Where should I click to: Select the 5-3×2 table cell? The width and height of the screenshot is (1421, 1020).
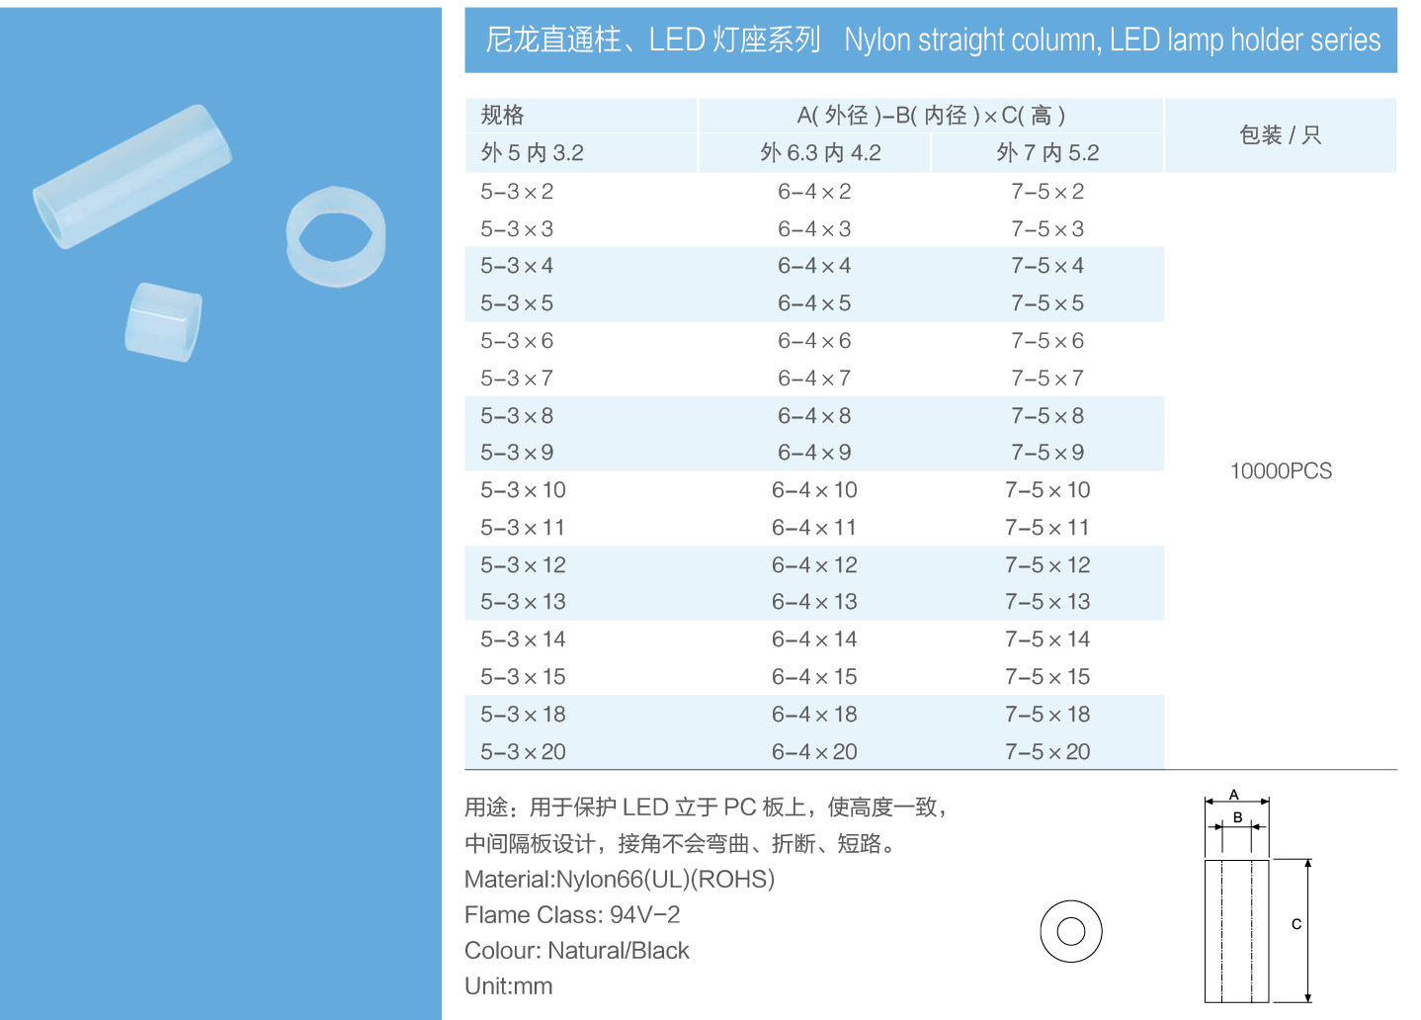click(x=517, y=192)
